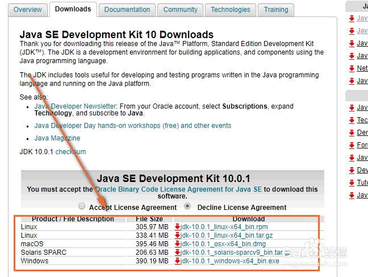Viewport: 368px width, 277px height.
Task: Click the 'Decline License Agreement' label text
Action: 242,208
